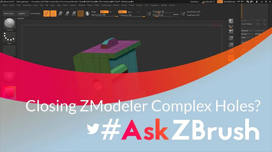Click the sculptris-style S sphere icon
The width and height of the screenshot is (272, 152).
click(x=87, y=14)
